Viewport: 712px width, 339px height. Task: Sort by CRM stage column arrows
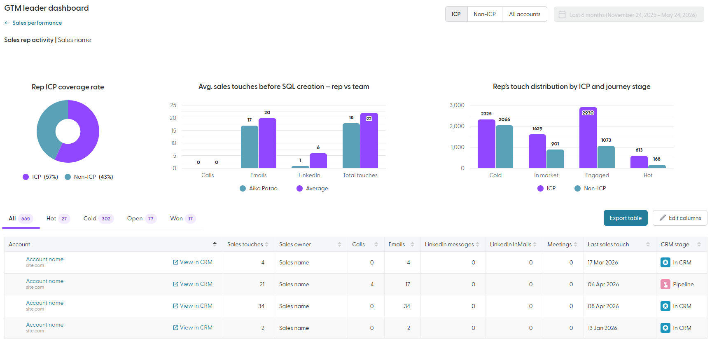click(x=699, y=244)
